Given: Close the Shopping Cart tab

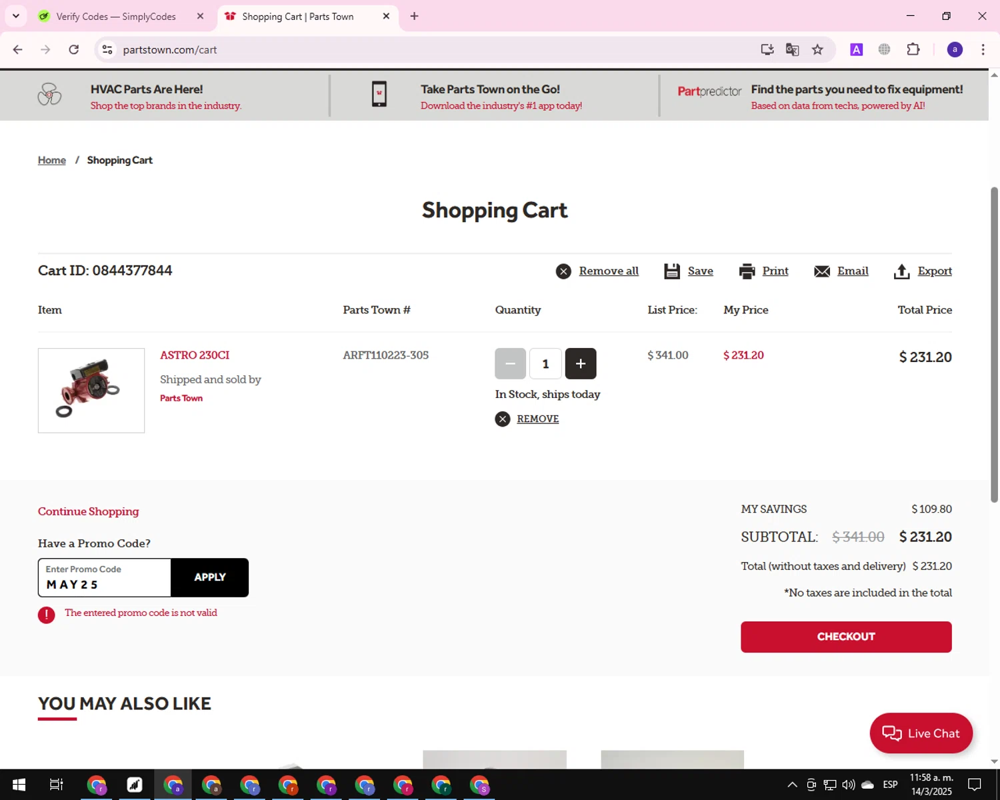Looking at the screenshot, I should pos(386,17).
